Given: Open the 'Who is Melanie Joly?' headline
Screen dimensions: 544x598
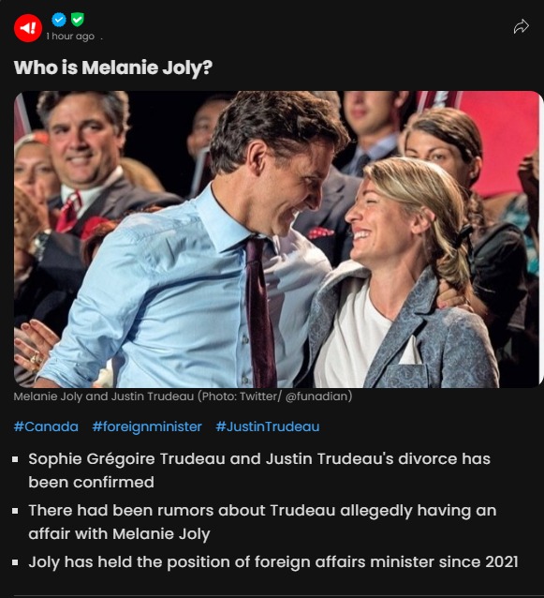Looking at the screenshot, I should [112, 67].
